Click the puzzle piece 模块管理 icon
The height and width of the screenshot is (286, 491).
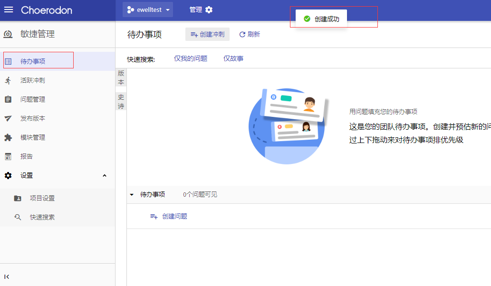point(8,137)
